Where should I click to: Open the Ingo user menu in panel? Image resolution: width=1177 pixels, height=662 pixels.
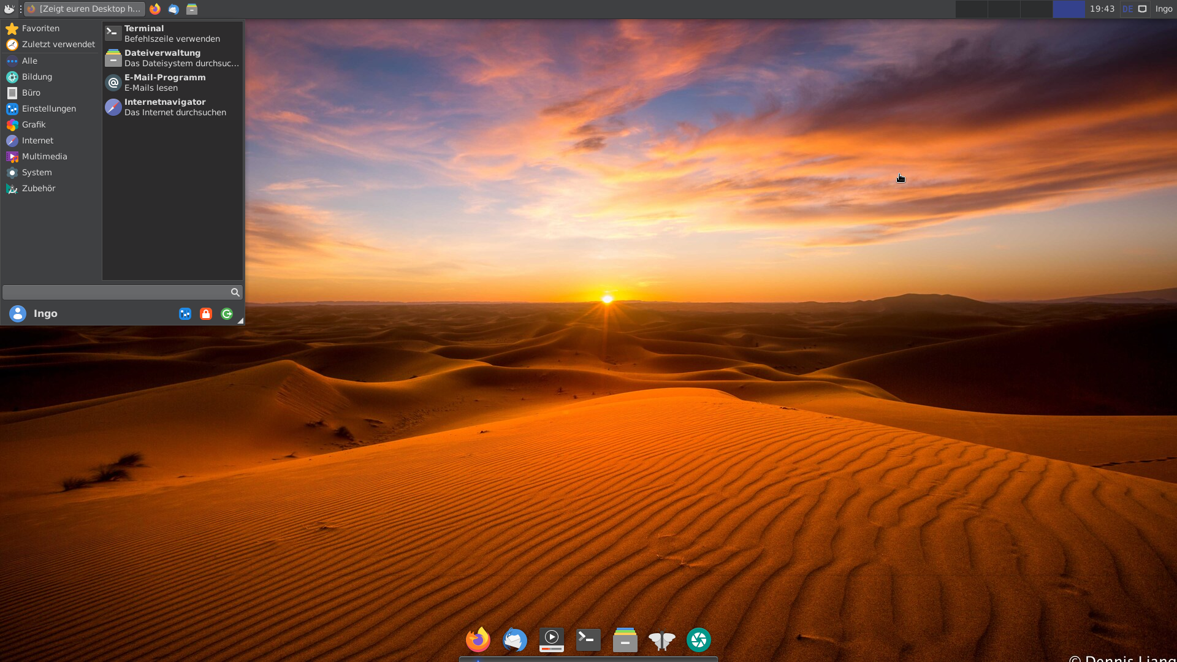[x=1164, y=9]
